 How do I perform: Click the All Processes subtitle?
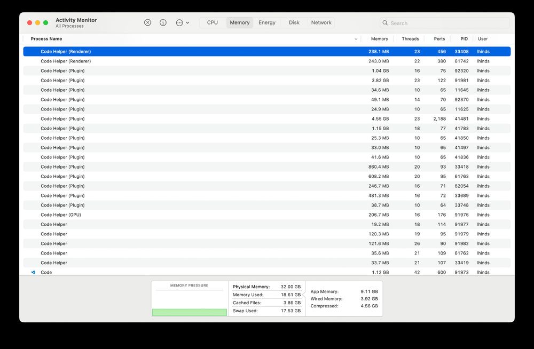pos(69,26)
